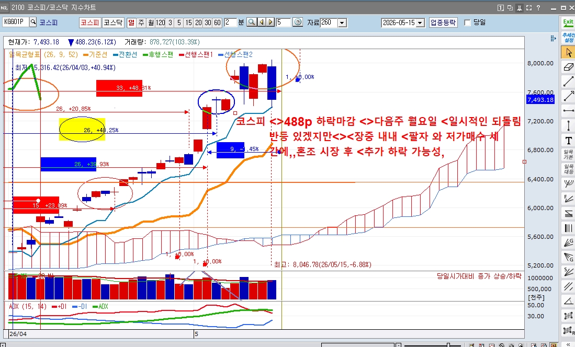Select the speed line S tool
This screenshot has width=575, height=347.
pos(568,272)
